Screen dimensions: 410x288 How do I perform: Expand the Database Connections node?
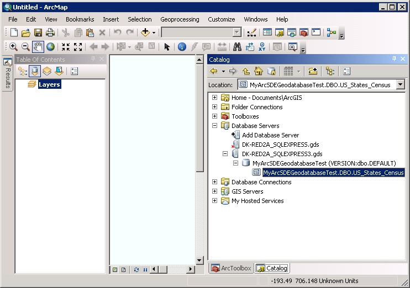click(x=215, y=182)
